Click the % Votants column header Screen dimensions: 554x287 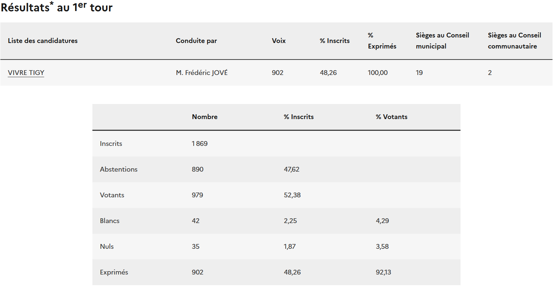391,117
